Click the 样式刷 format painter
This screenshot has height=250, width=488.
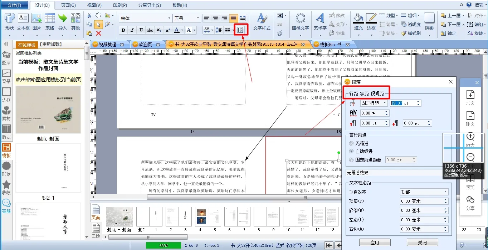(x=411, y=34)
